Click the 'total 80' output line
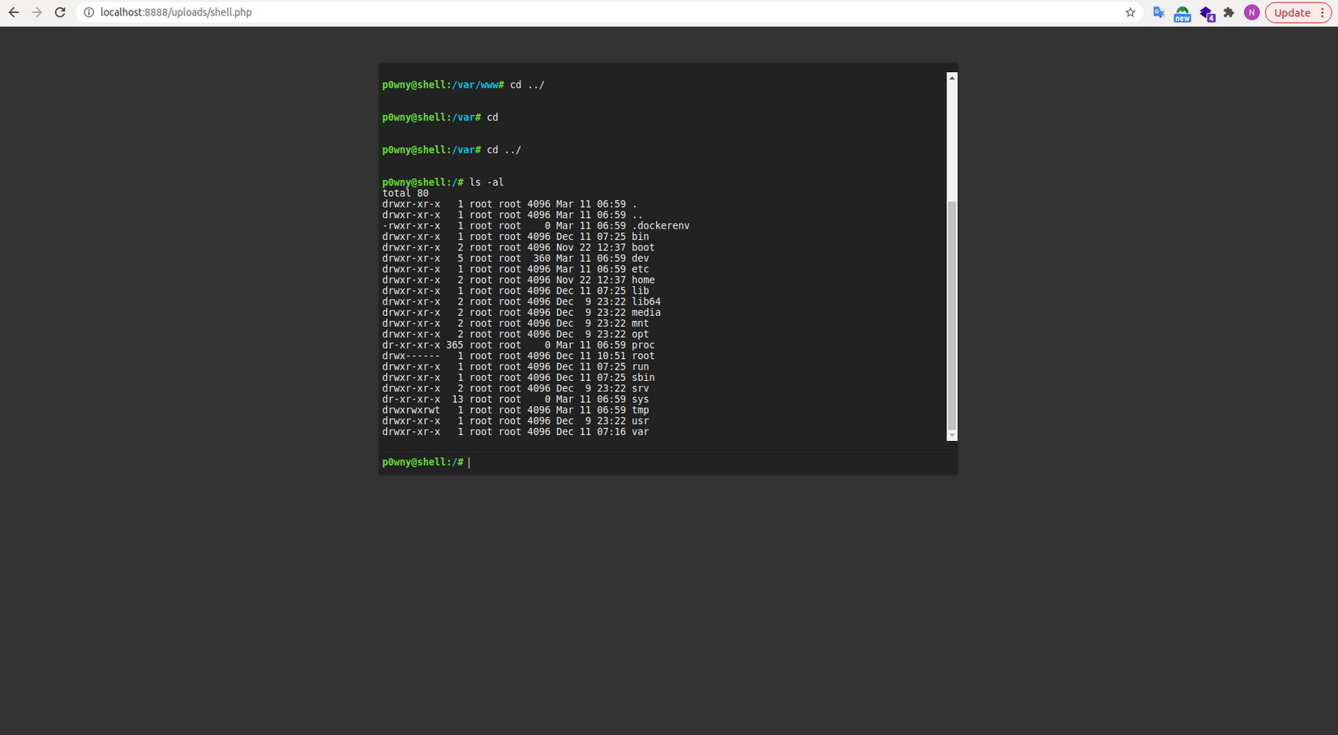1338x735 pixels. point(405,194)
